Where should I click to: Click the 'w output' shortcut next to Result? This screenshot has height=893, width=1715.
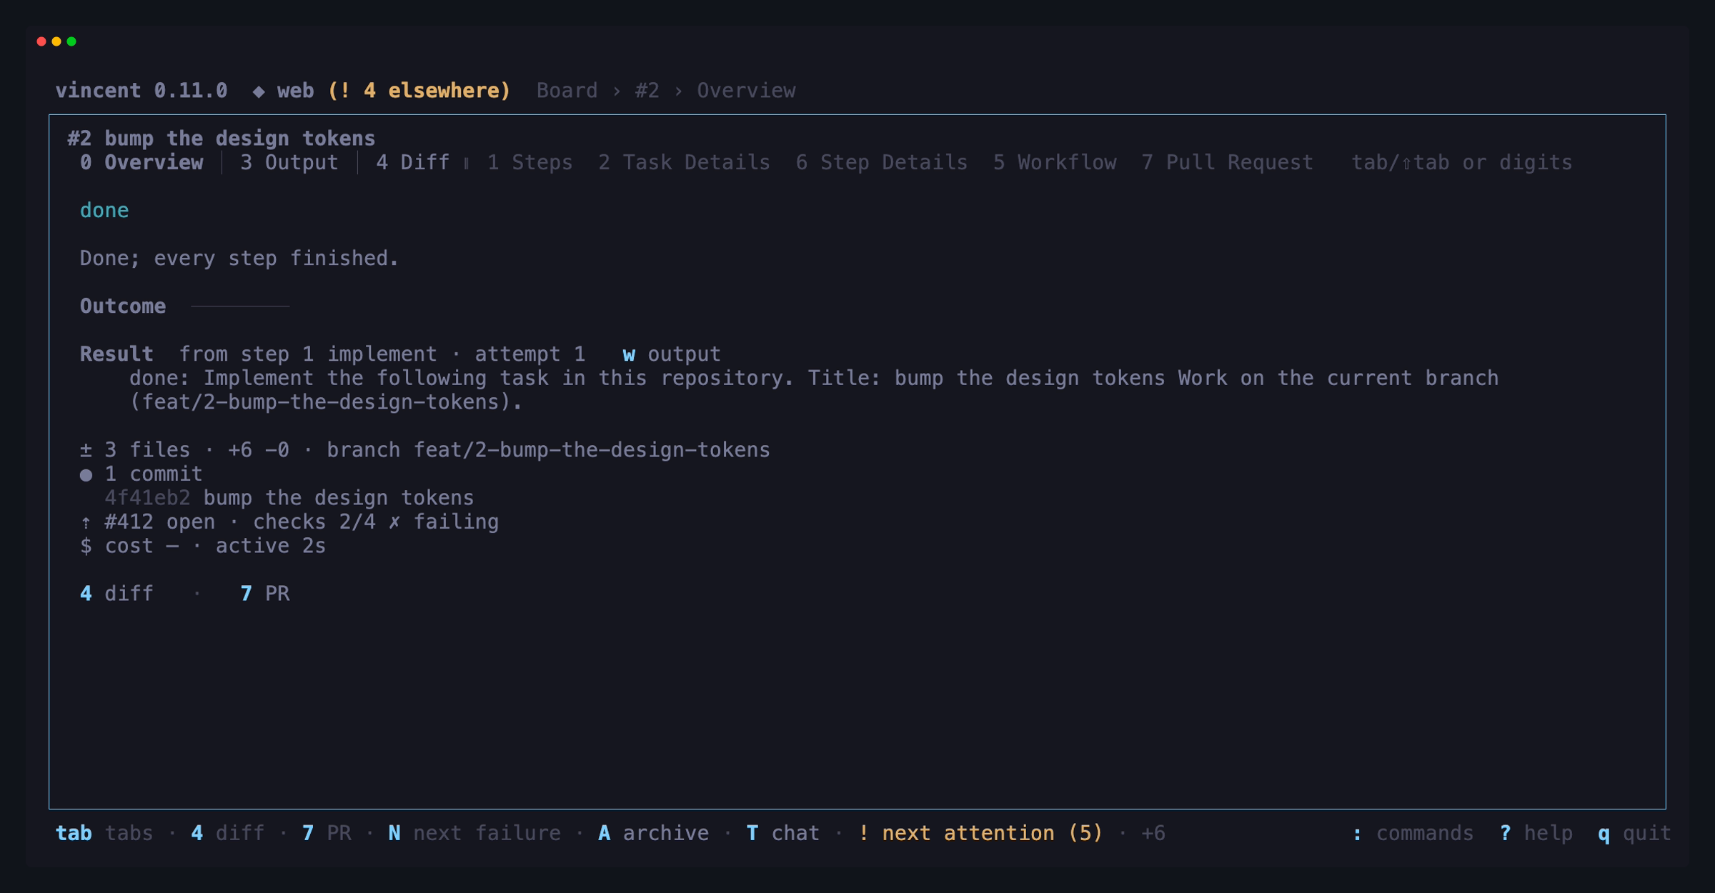coord(672,354)
